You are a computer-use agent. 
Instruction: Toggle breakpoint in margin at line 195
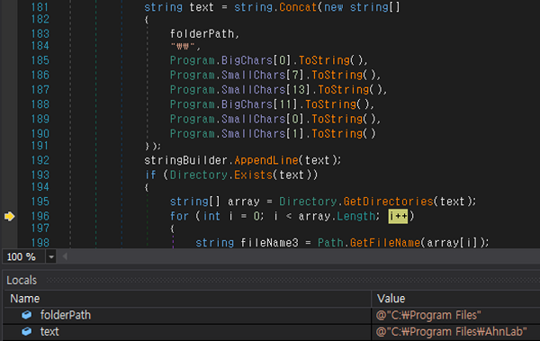[9, 202]
